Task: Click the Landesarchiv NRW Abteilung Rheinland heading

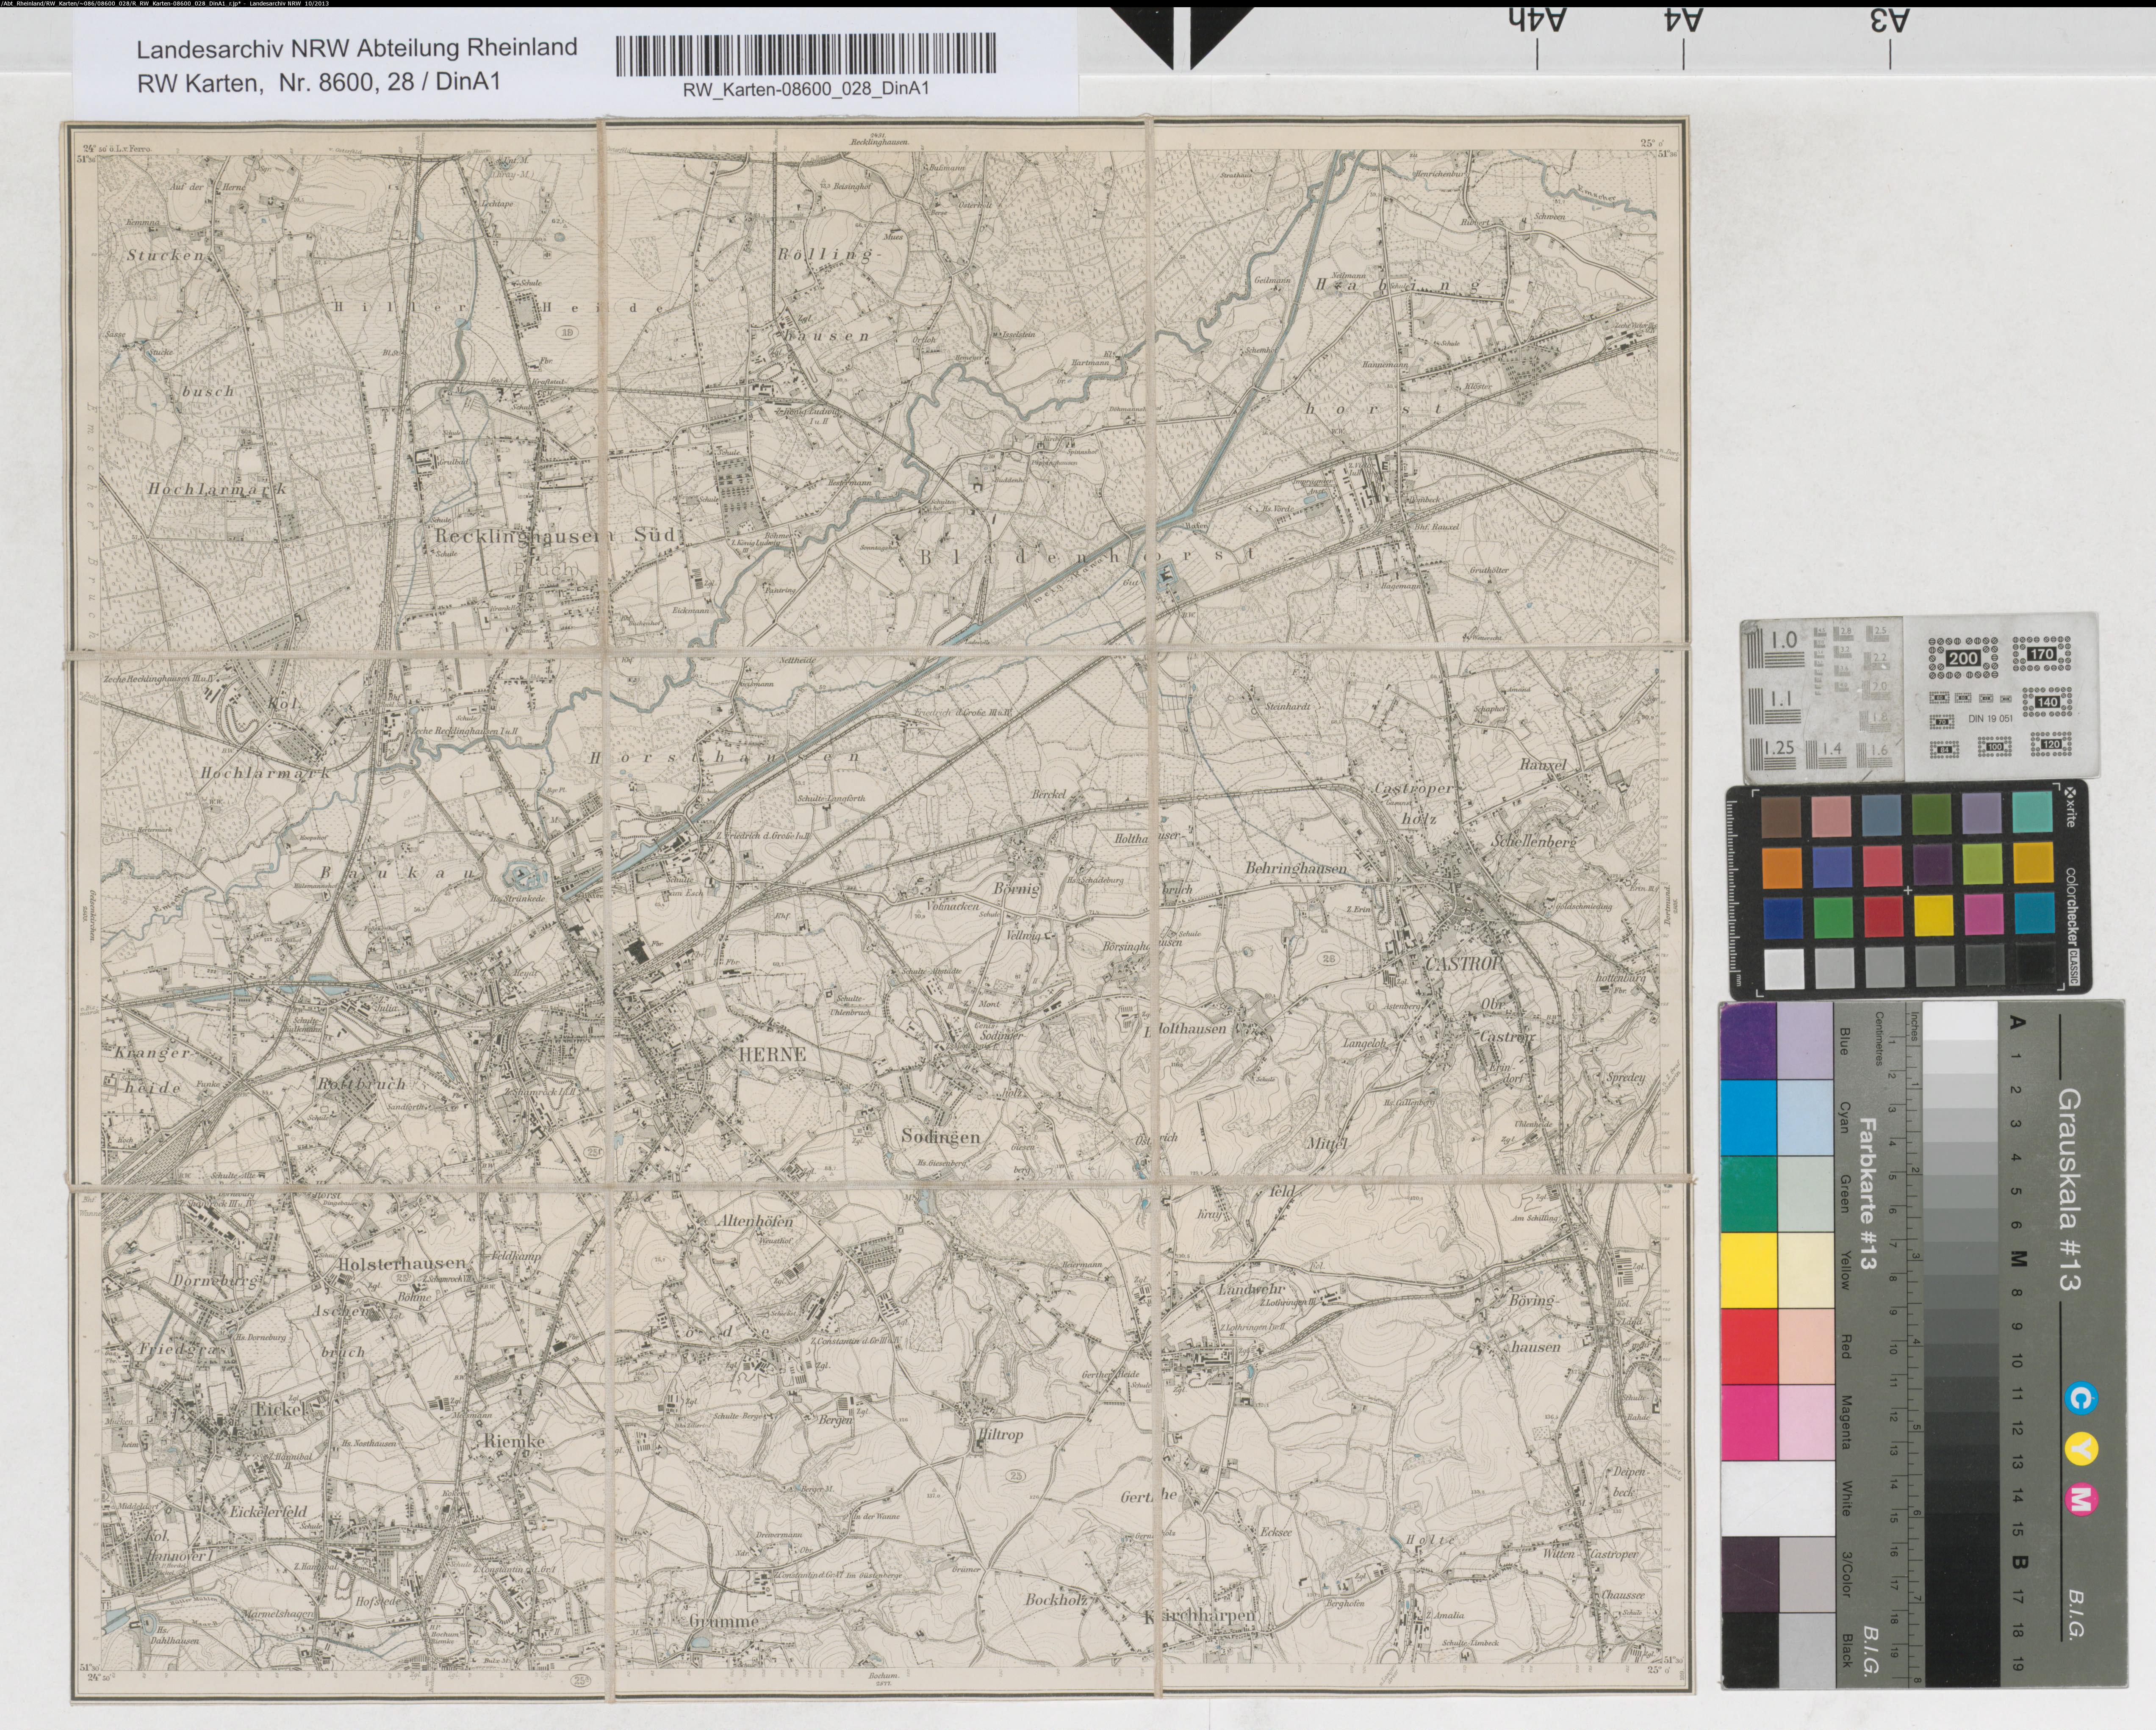Action: pyautogui.click(x=357, y=48)
